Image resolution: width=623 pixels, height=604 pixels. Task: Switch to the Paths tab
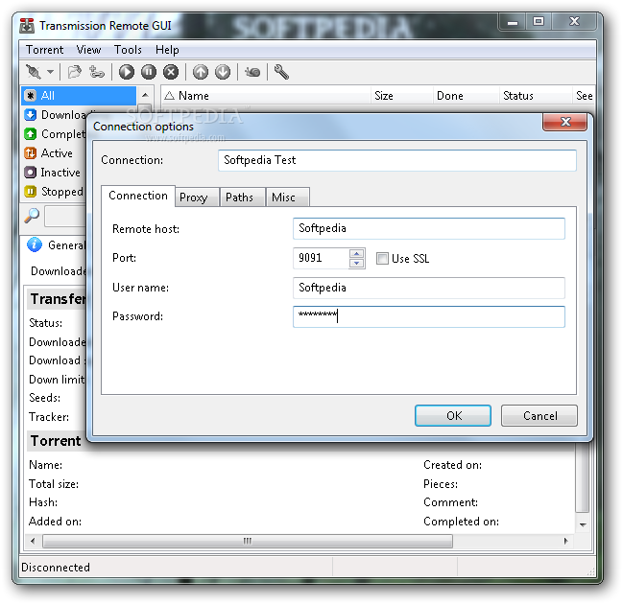[x=242, y=197]
